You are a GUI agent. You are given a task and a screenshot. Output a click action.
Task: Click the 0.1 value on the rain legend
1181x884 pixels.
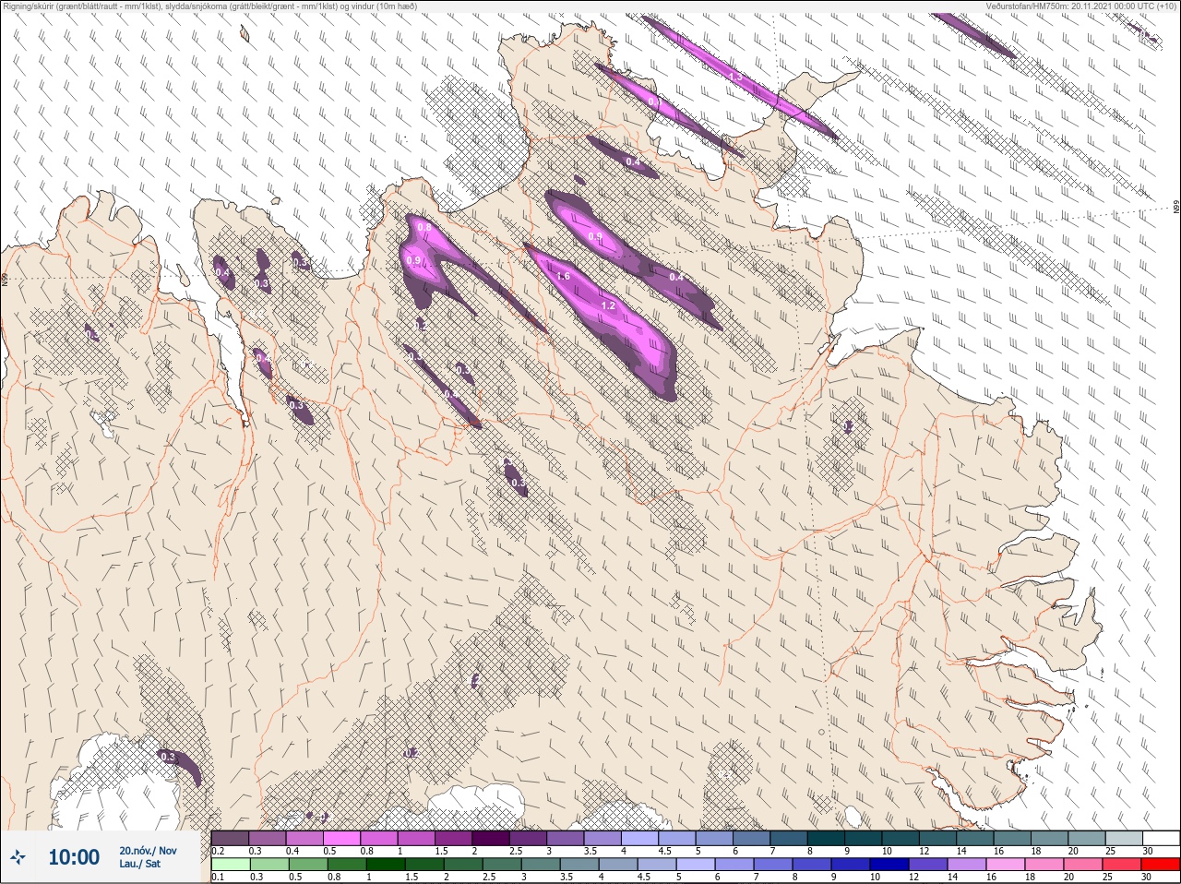(x=218, y=877)
